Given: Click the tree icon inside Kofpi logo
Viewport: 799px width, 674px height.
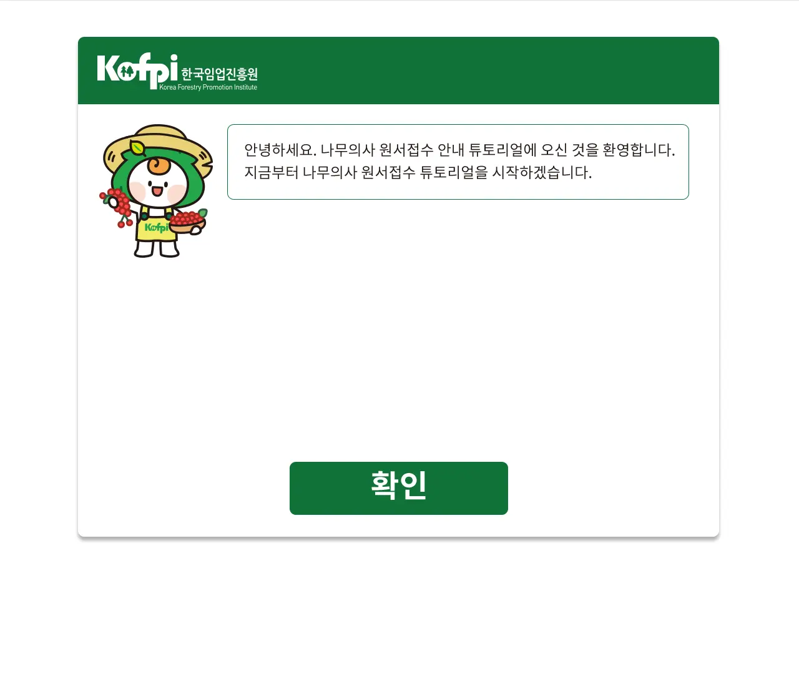Looking at the screenshot, I should tap(128, 72).
